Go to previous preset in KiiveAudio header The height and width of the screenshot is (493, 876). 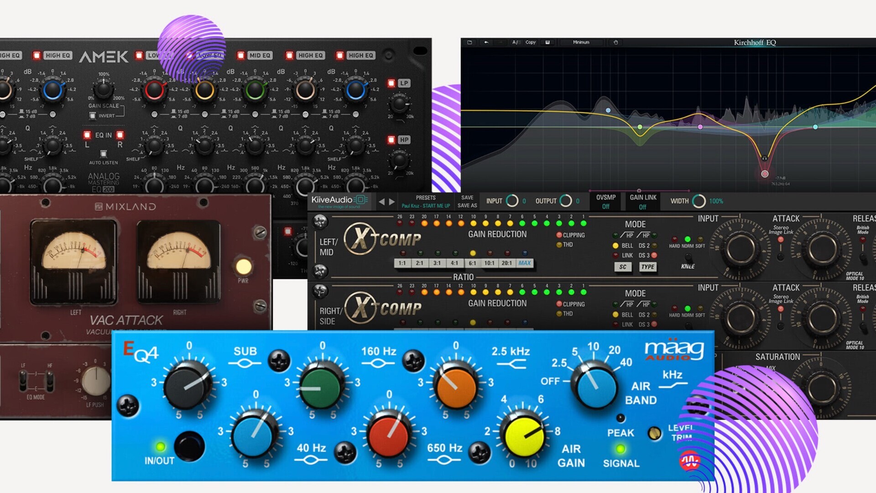[381, 201]
